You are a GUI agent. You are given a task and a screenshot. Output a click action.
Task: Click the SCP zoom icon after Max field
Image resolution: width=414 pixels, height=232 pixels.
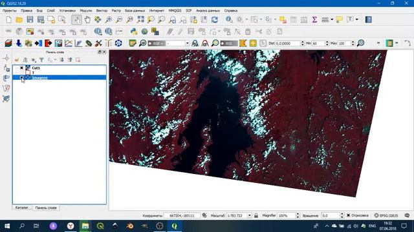360,43
